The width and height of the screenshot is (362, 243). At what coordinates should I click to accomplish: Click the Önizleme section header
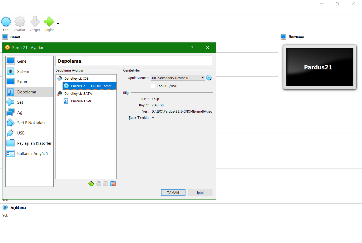[x=296, y=37]
